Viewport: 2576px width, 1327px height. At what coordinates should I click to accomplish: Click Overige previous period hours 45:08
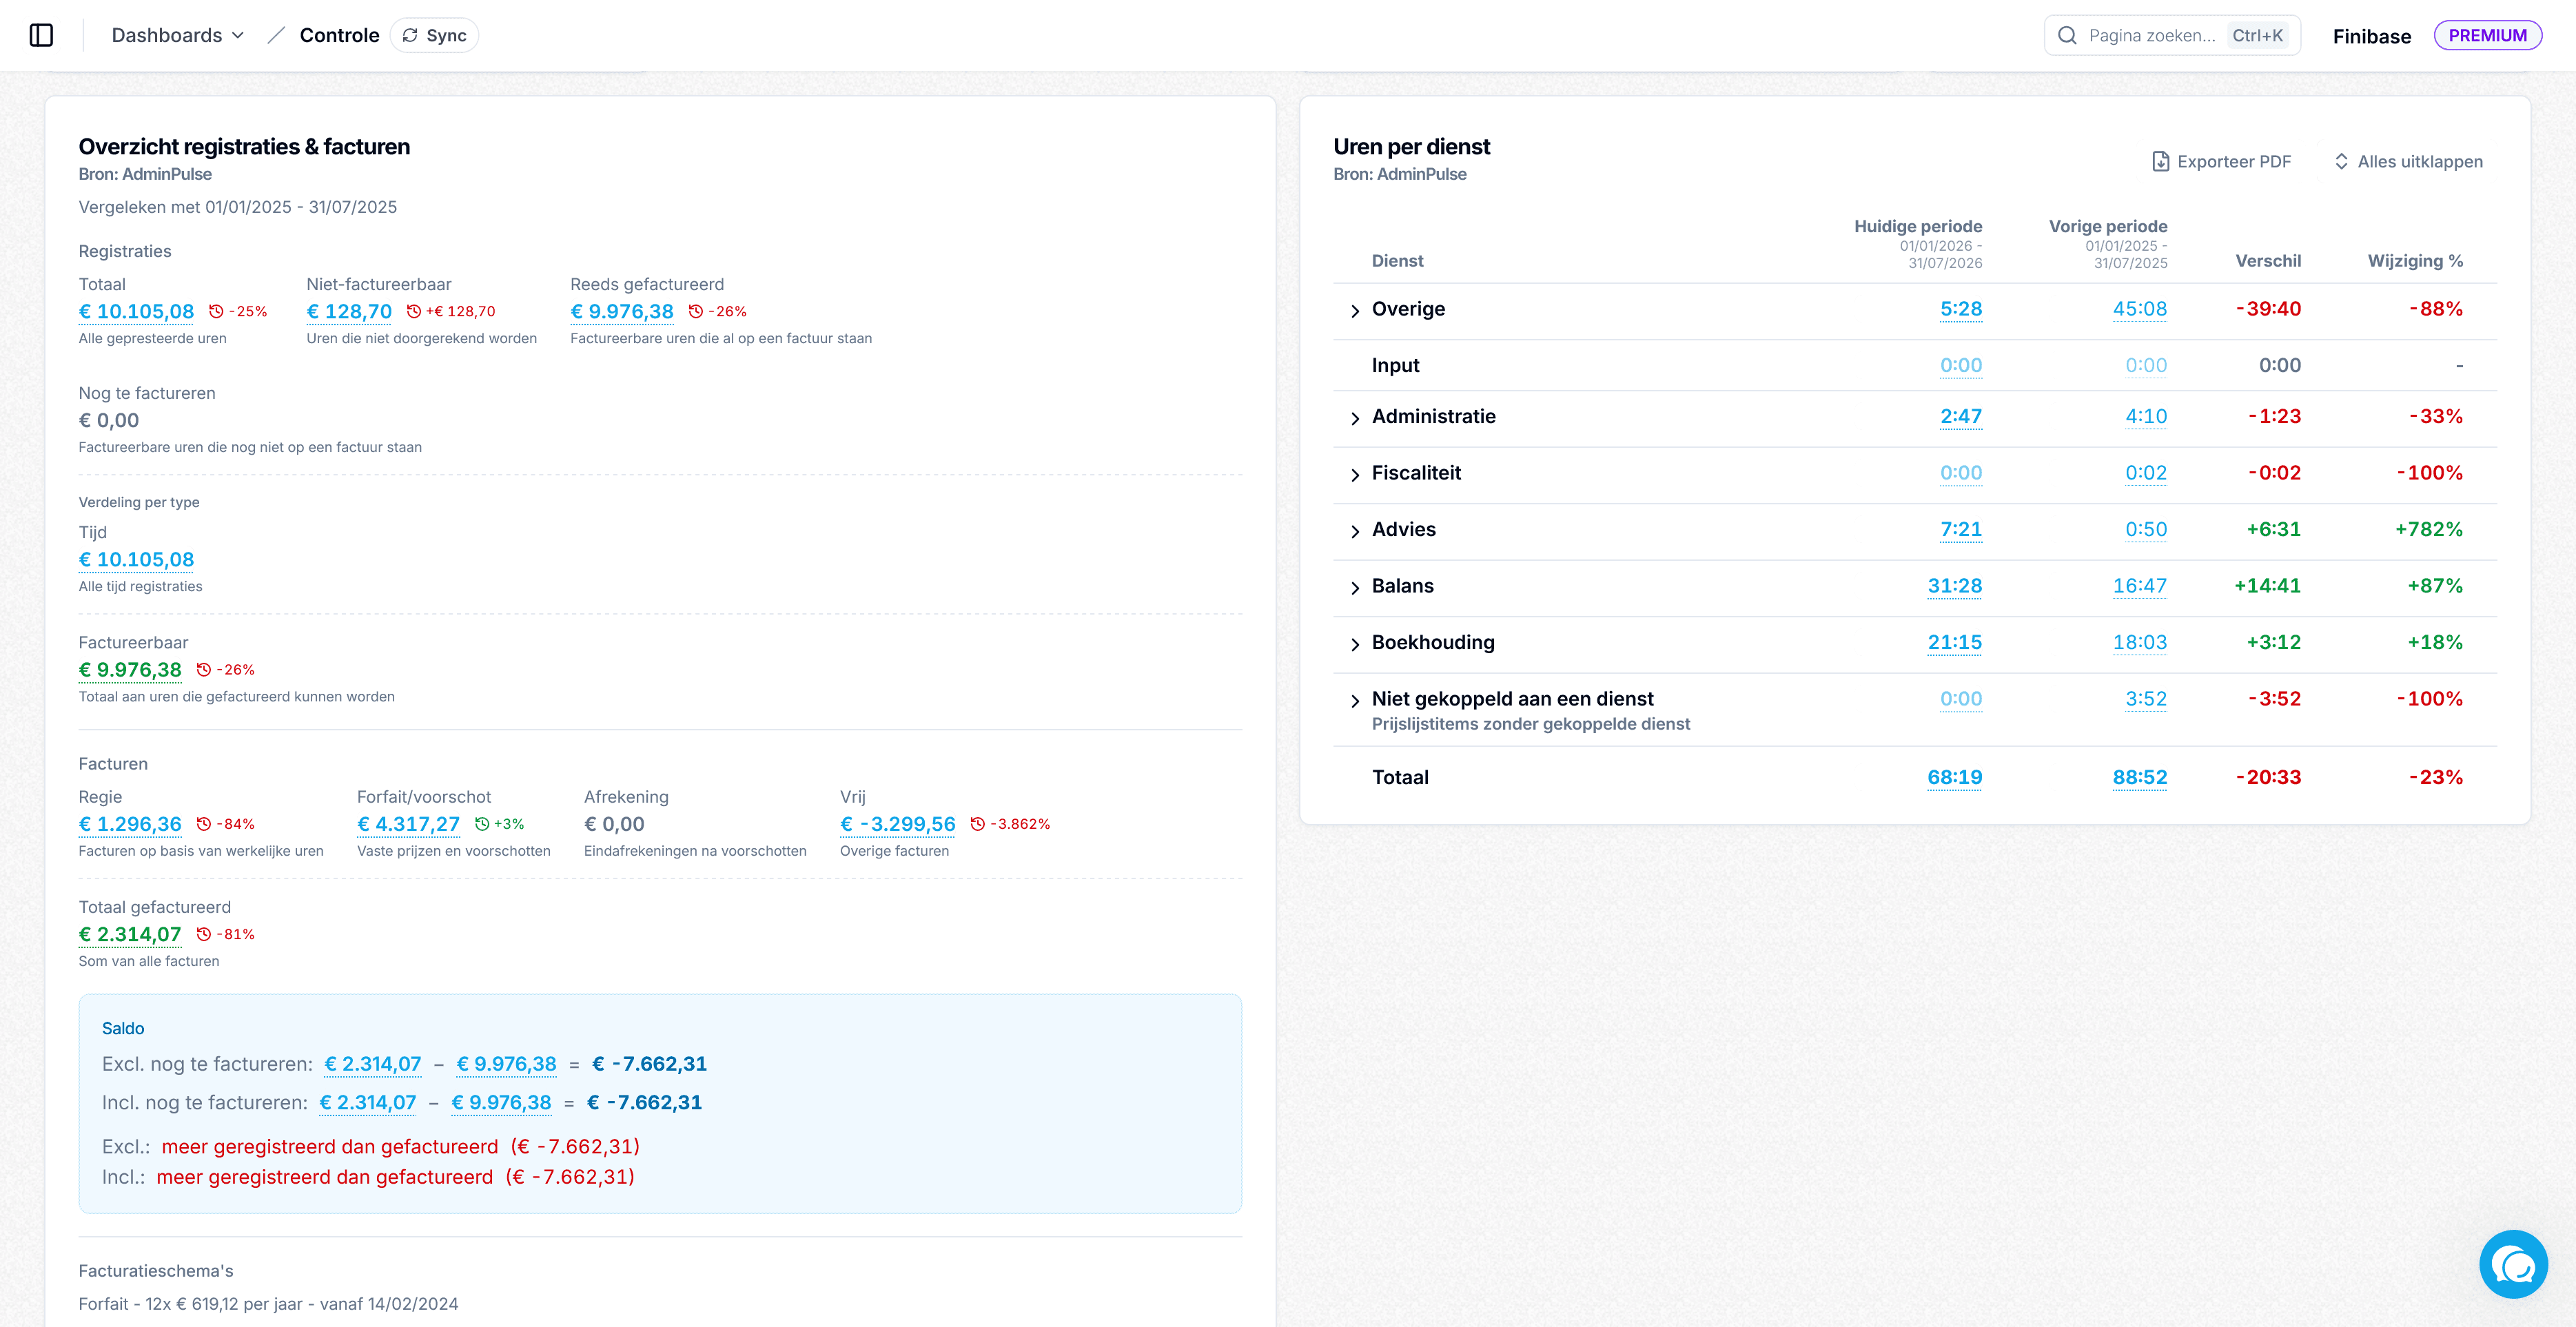point(2139,309)
